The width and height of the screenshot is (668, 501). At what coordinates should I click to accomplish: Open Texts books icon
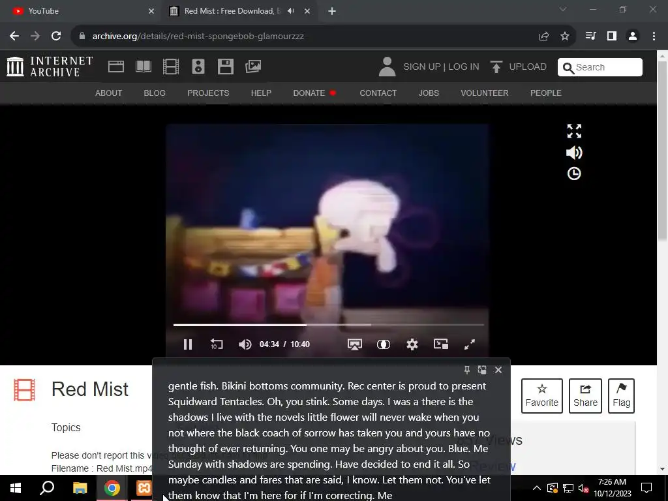pos(143,67)
